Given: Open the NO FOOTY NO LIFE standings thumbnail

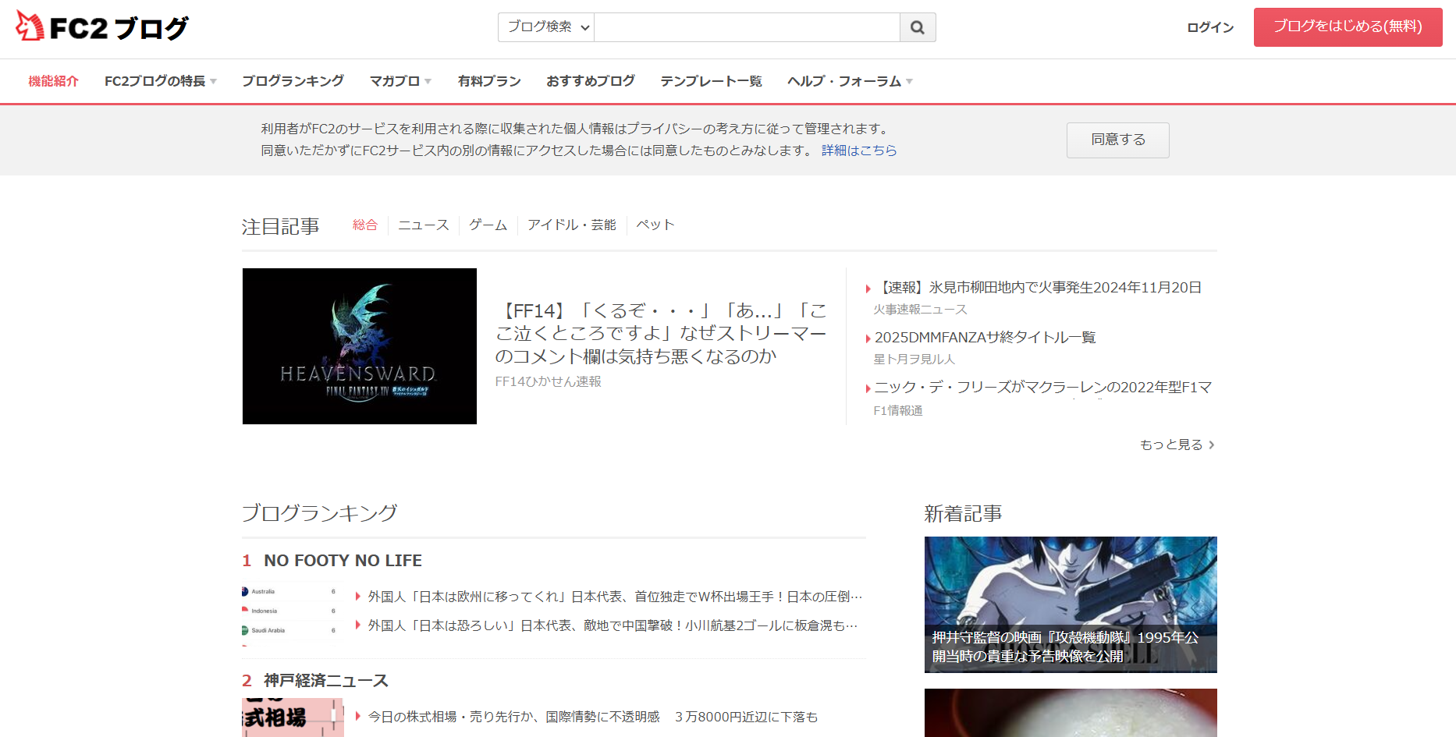Looking at the screenshot, I should coord(292,614).
